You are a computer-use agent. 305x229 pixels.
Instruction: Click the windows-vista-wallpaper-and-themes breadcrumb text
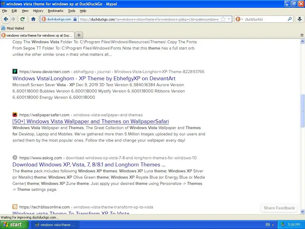click(x=108, y=115)
